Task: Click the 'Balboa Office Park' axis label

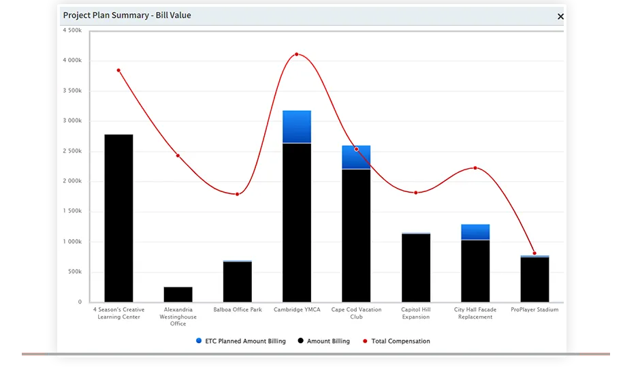Action: pyautogui.click(x=238, y=310)
